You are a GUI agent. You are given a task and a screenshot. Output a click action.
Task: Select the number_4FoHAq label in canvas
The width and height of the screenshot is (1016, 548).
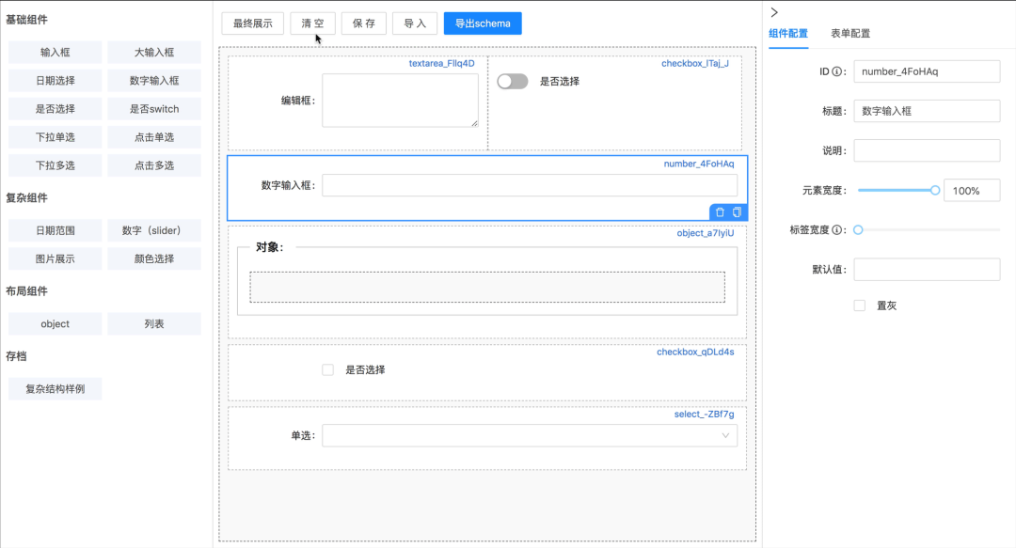click(698, 164)
